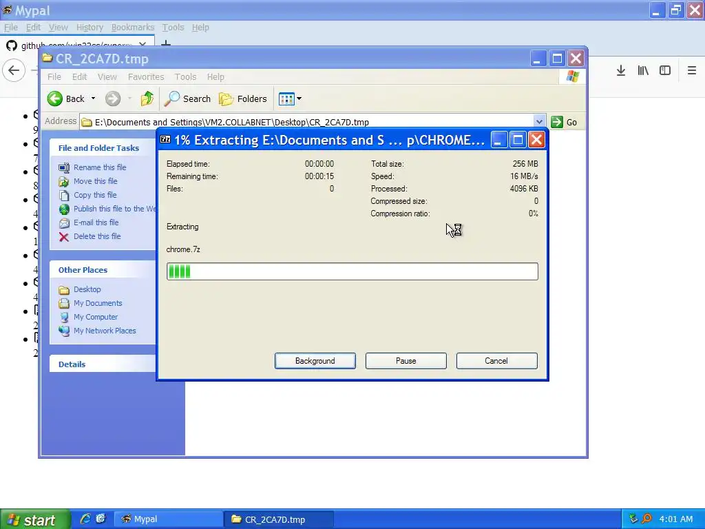Click the red X delete icon
The image size is (705, 529).
click(64, 237)
